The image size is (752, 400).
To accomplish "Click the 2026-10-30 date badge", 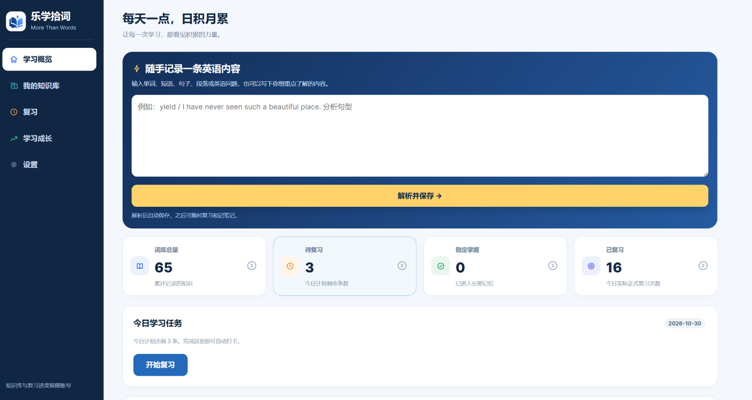I will point(684,323).
